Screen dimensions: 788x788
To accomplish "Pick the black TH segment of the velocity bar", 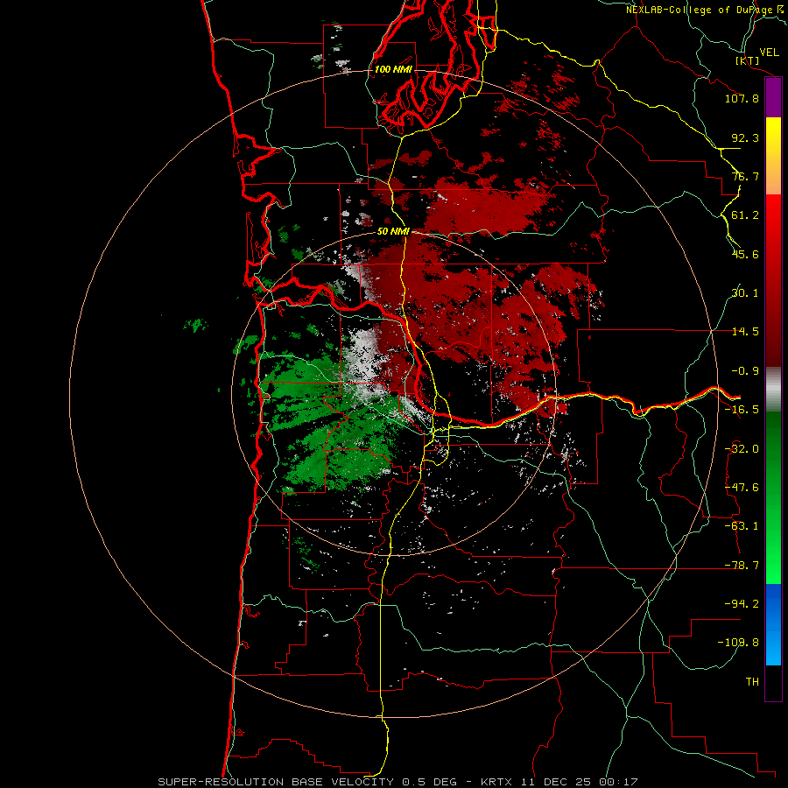I will pos(773,682).
